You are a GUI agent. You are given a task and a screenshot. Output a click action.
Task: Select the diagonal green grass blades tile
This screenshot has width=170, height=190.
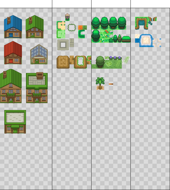[126, 60]
